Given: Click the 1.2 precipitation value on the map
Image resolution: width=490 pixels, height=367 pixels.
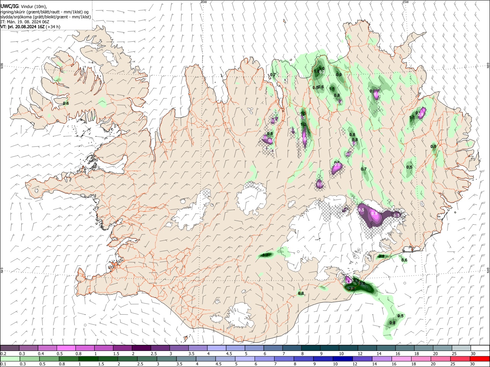Looking at the screenshot, I should point(304,124).
